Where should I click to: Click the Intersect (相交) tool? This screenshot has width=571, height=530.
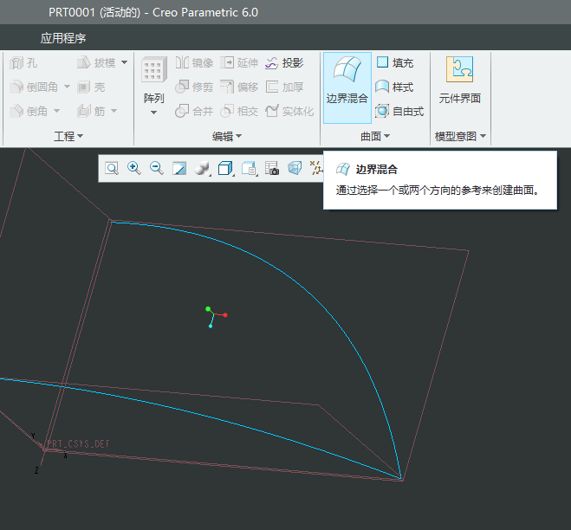(x=239, y=111)
